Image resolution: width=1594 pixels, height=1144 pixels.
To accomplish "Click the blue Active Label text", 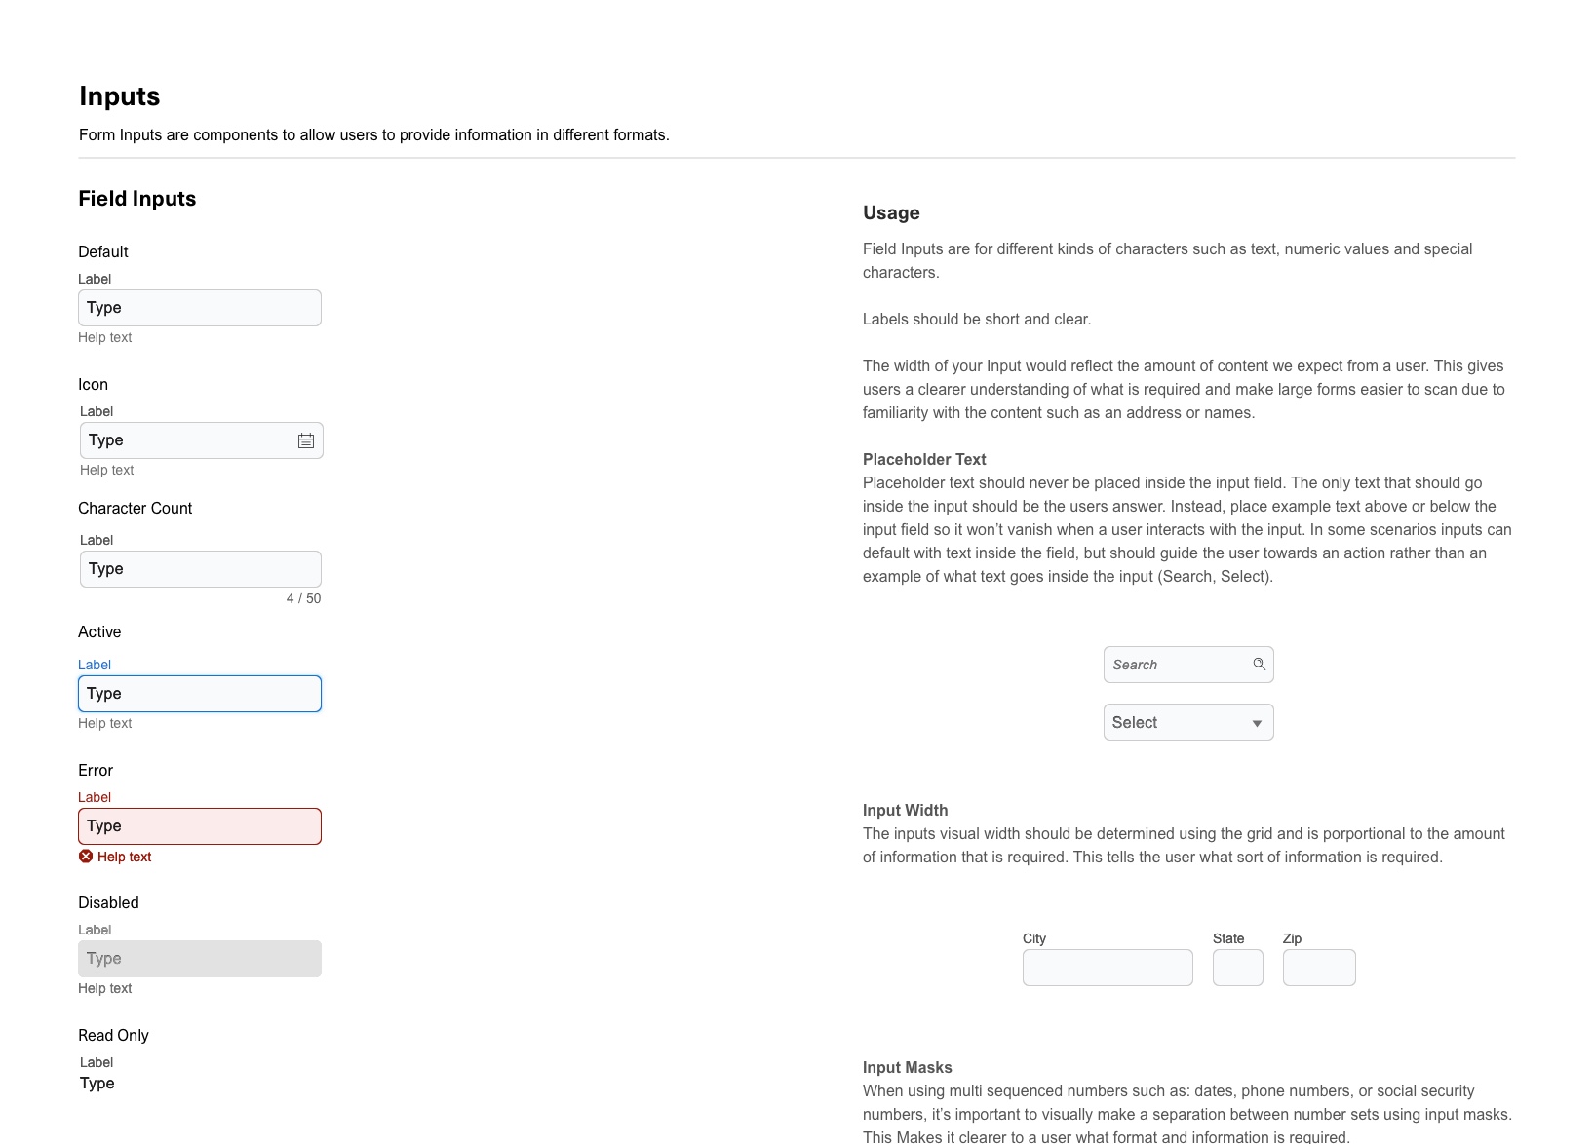I will tap(95, 665).
